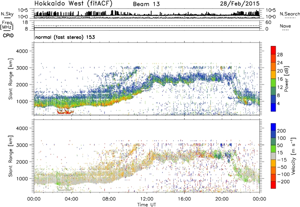Click the blue bottom of the power colorbar

point(273,108)
